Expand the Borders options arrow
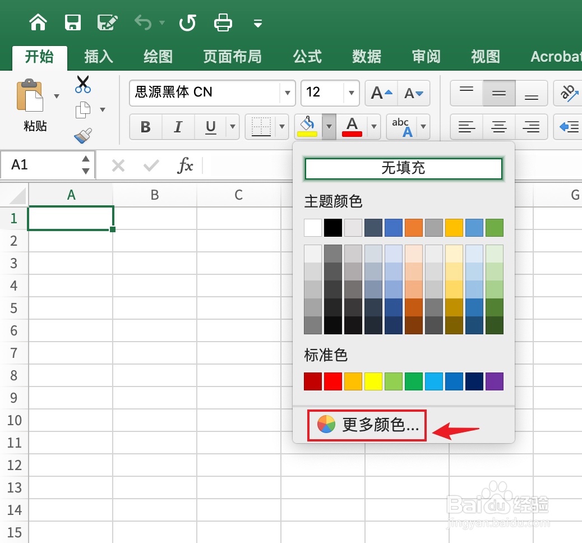Screen dimensions: 582x543 tap(282, 127)
